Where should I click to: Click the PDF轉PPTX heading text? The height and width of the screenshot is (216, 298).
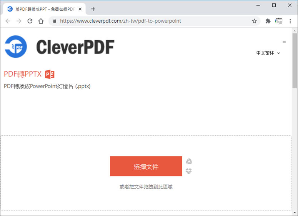pyautogui.click(x=23, y=74)
